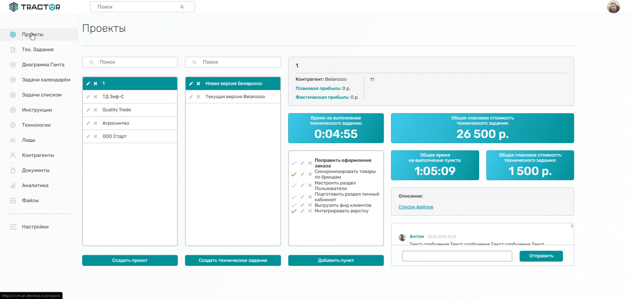Select the "Агросинтез" project row

click(130, 123)
